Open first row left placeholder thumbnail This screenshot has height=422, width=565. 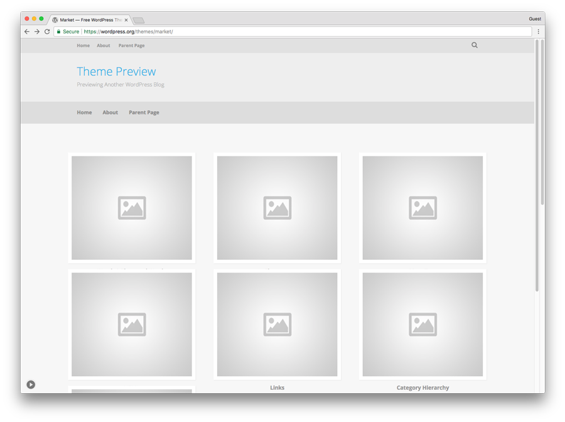132,208
